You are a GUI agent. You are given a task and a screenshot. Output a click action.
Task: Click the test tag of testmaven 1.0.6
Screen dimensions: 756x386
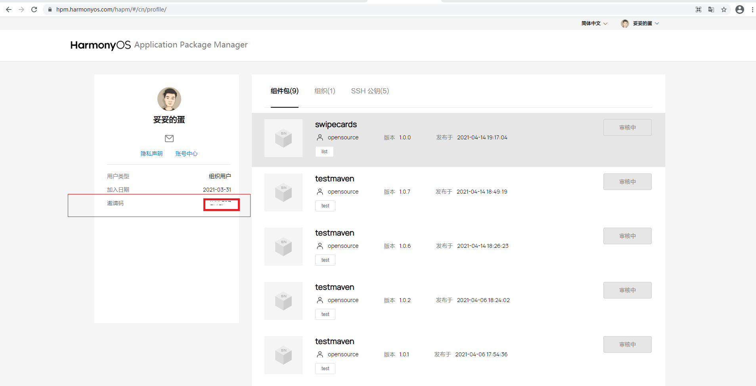[x=325, y=260]
